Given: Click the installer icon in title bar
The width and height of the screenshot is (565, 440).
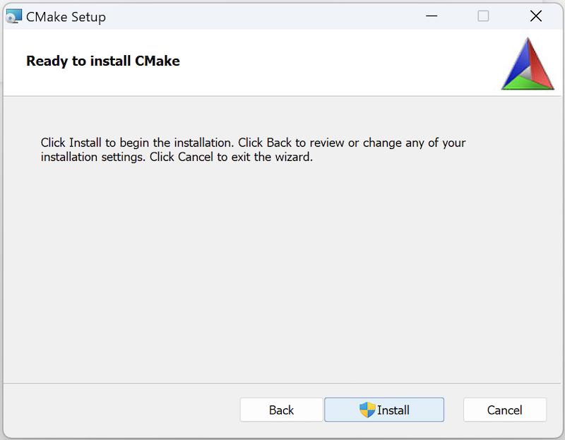Looking at the screenshot, I should [x=13, y=16].
